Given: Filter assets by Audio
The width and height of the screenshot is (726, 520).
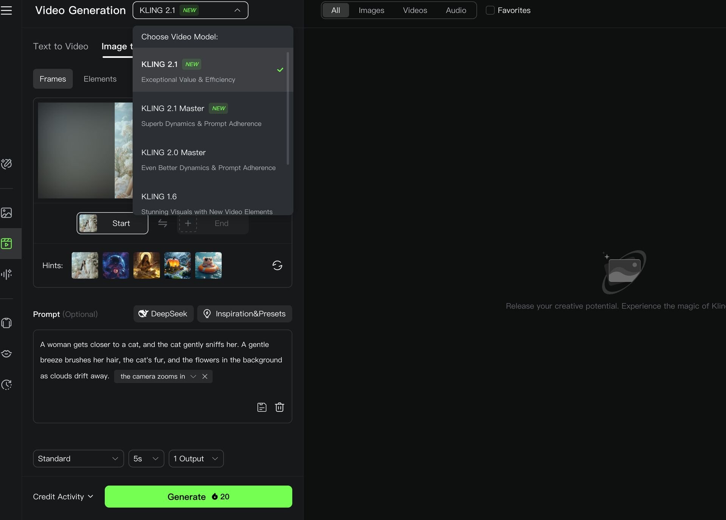Looking at the screenshot, I should click(x=456, y=10).
